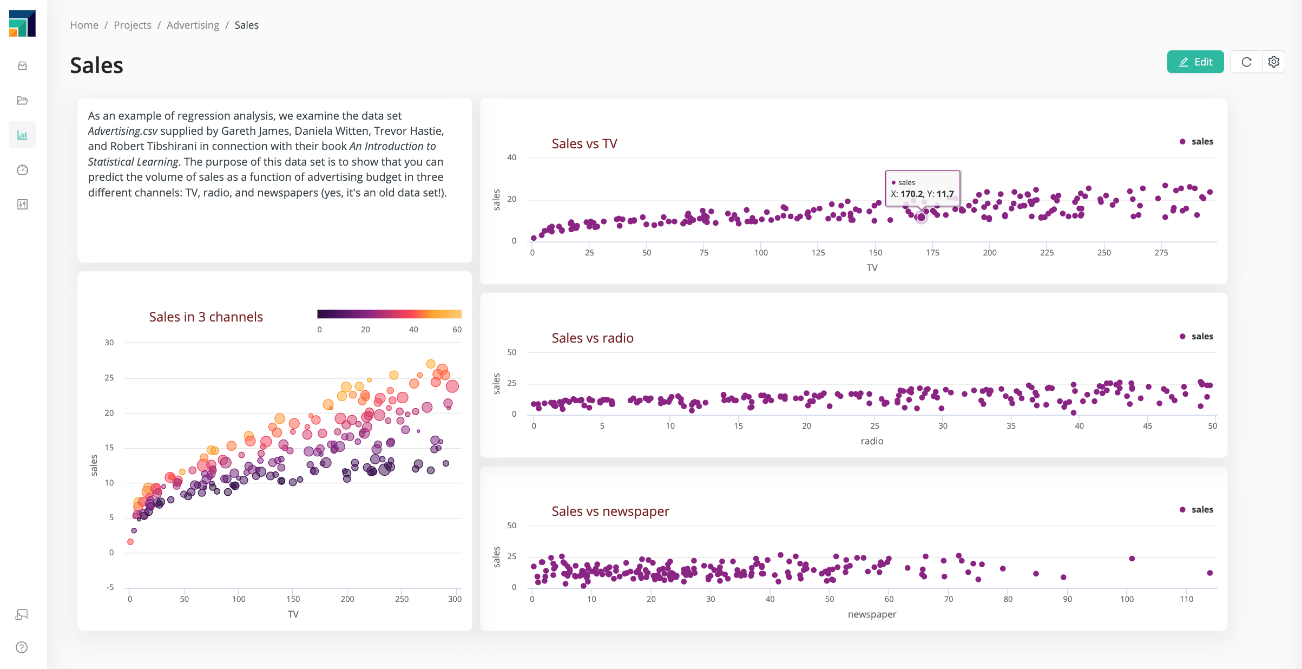Click the Sales in 3 channels title
The height and width of the screenshot is (669, 1302).
[206, 317]
